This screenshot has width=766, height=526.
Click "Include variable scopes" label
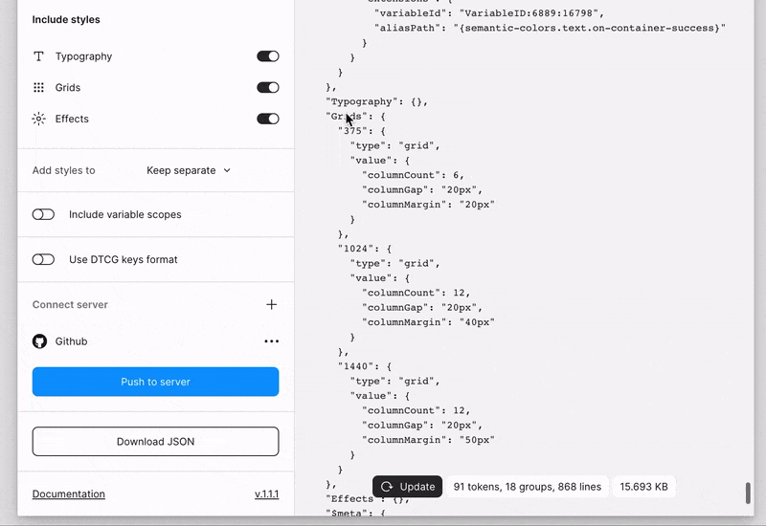[125, 214]
